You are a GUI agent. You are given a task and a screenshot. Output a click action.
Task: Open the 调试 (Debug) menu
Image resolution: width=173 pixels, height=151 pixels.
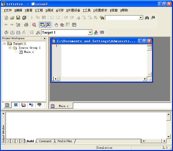click(49, 10)
